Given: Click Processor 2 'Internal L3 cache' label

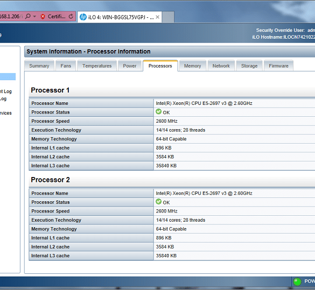Looking at the screenshot, I should [51, 256].
